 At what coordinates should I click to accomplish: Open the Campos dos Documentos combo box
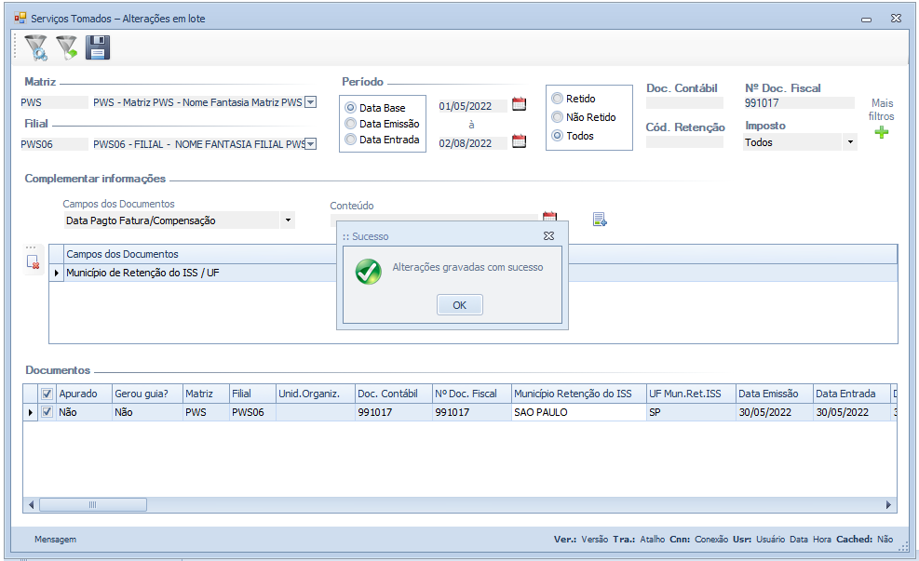(x=288, y=221)
